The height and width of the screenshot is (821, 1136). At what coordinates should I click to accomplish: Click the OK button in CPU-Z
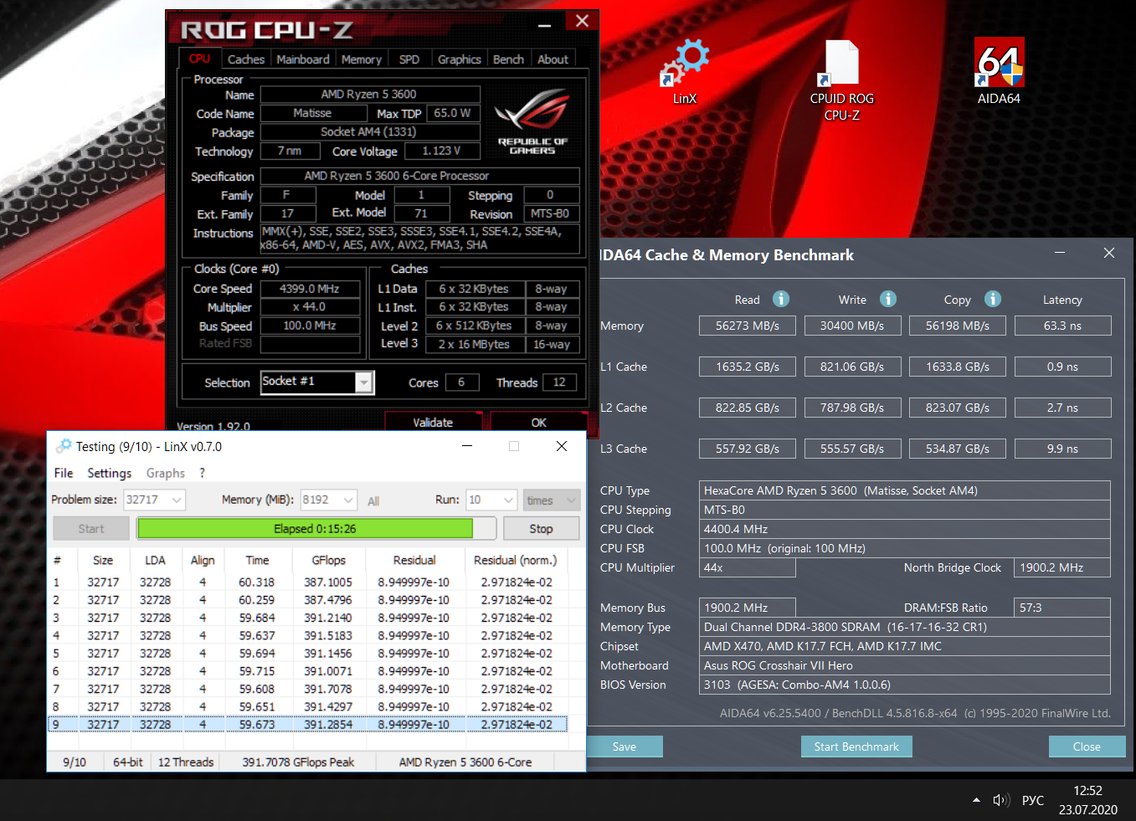click(539, 423)
